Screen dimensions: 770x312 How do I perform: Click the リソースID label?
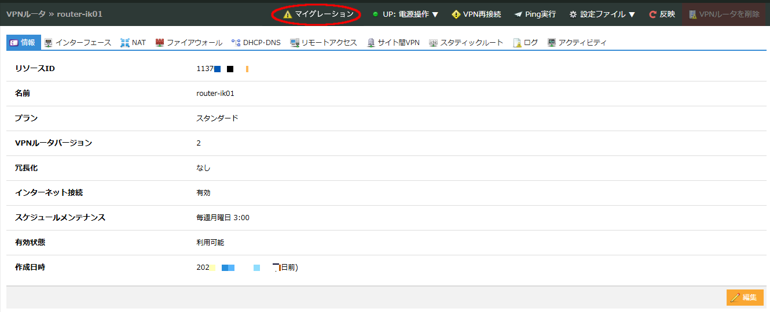coord(35,69)
